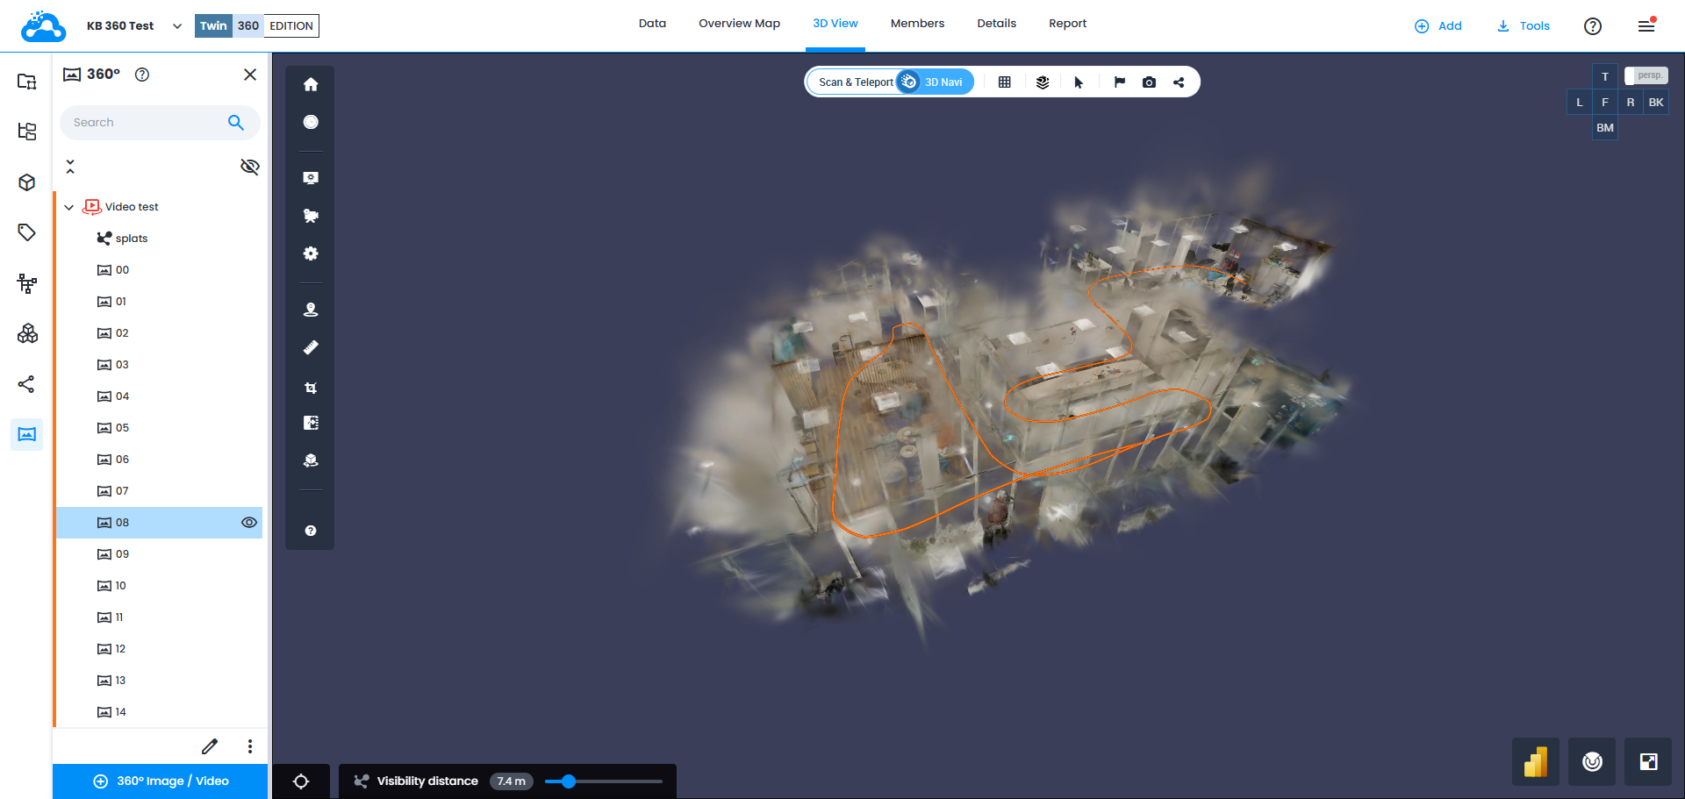Image resolution: width=1685 pixels, height=799 pixels.
Task: Toggle visibility of all 360° items
Action: click(x=250, y=167)
